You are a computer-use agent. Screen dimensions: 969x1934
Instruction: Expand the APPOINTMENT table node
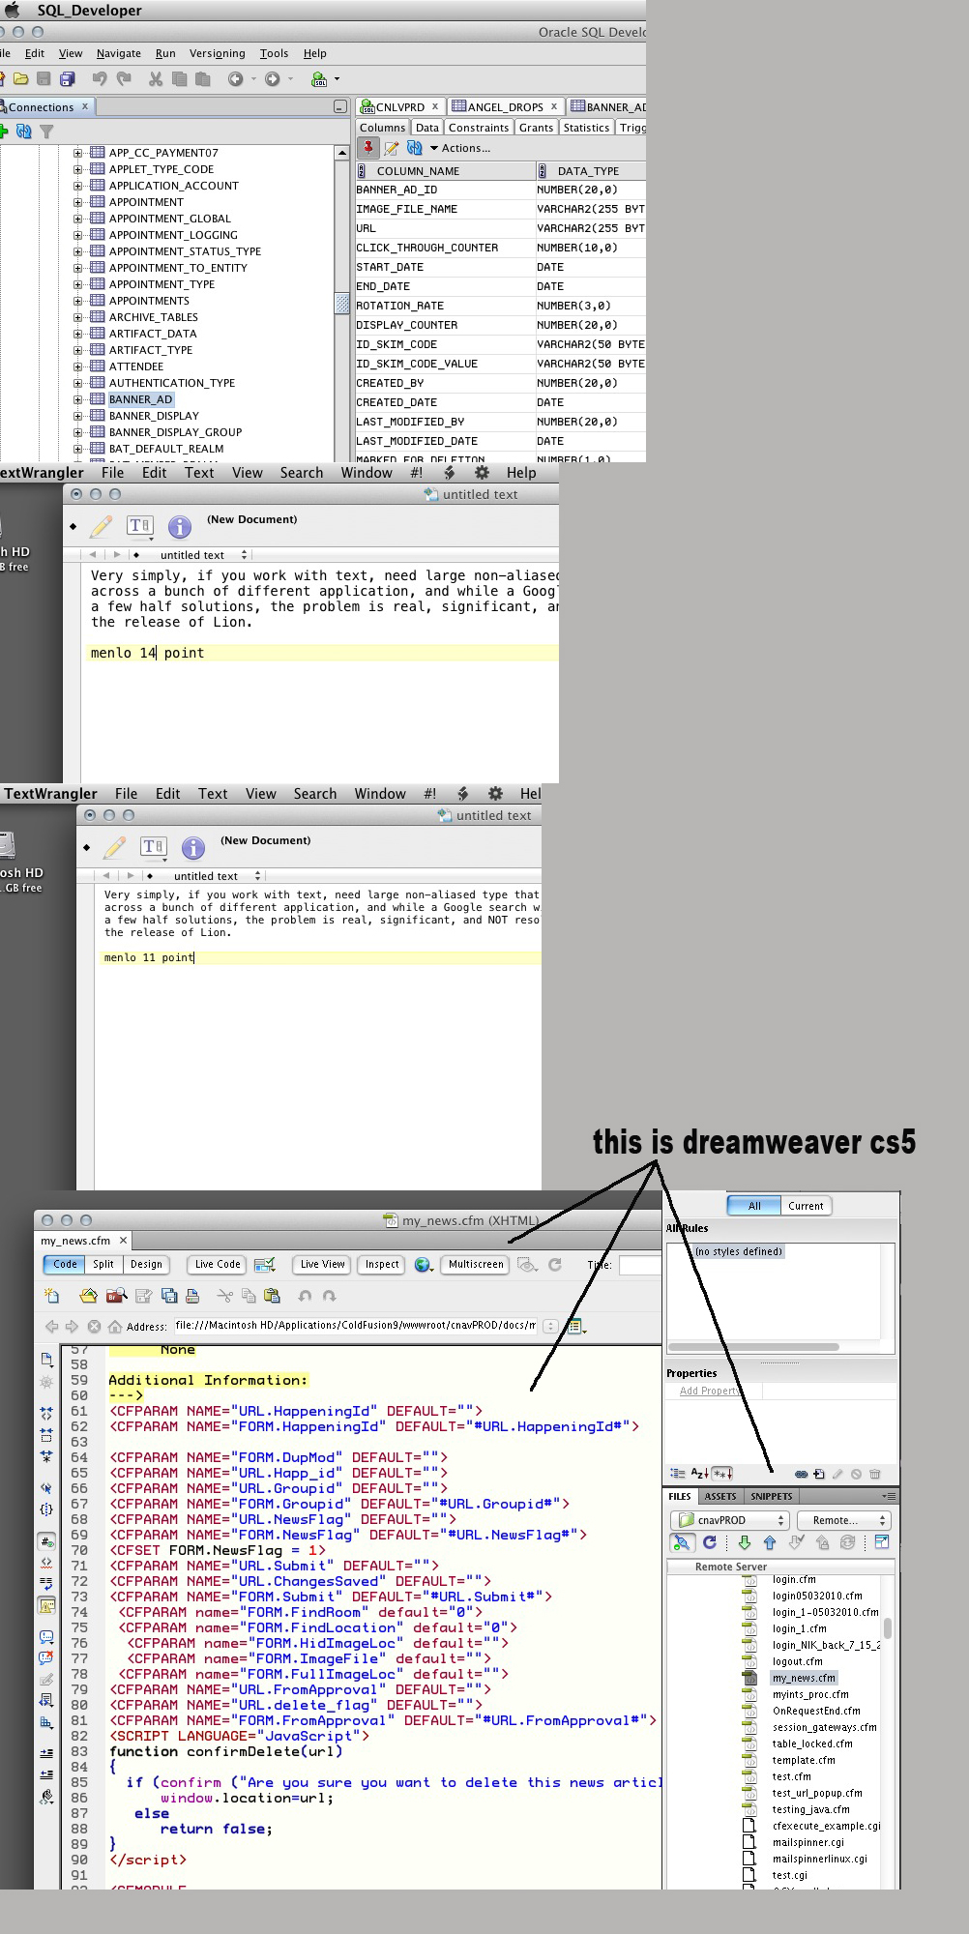pos(78,202)
